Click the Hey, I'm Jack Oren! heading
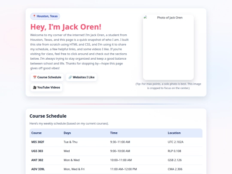The width and height of the screenshot is (232, 174). tap(66, 27)
